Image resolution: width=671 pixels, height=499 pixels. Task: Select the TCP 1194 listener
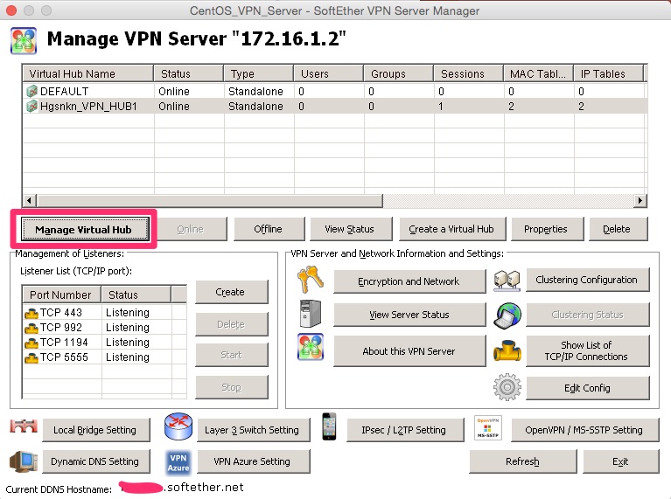(104, 343)
